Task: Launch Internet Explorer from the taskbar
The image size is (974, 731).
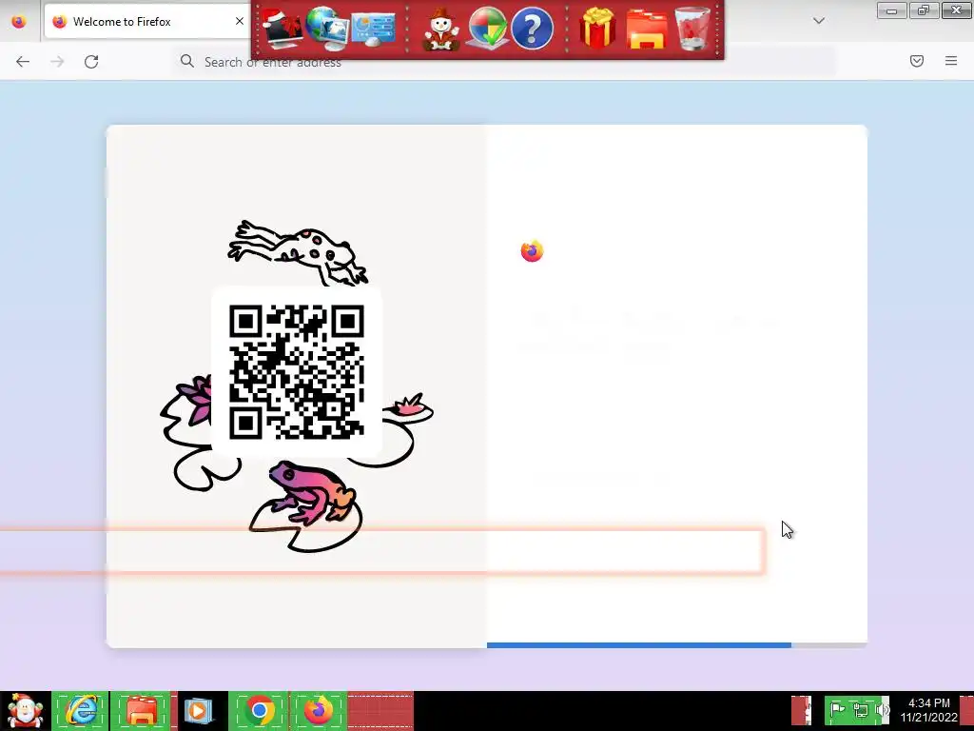Action: point(81,710)
